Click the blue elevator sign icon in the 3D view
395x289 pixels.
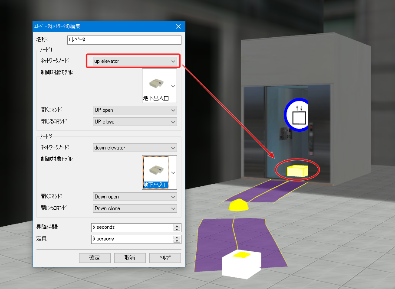[x=297, y=115]
